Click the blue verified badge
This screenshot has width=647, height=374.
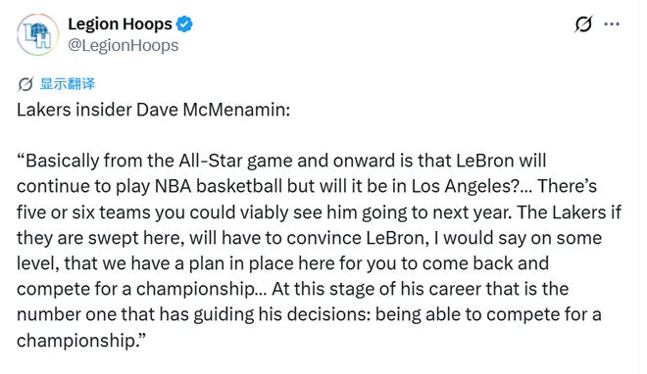point(184,23)
